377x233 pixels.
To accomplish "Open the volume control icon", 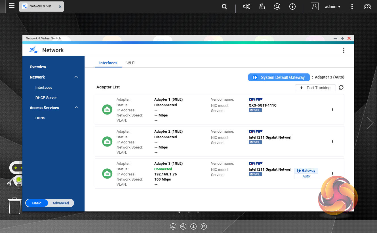I will click(x=247, y=7).
